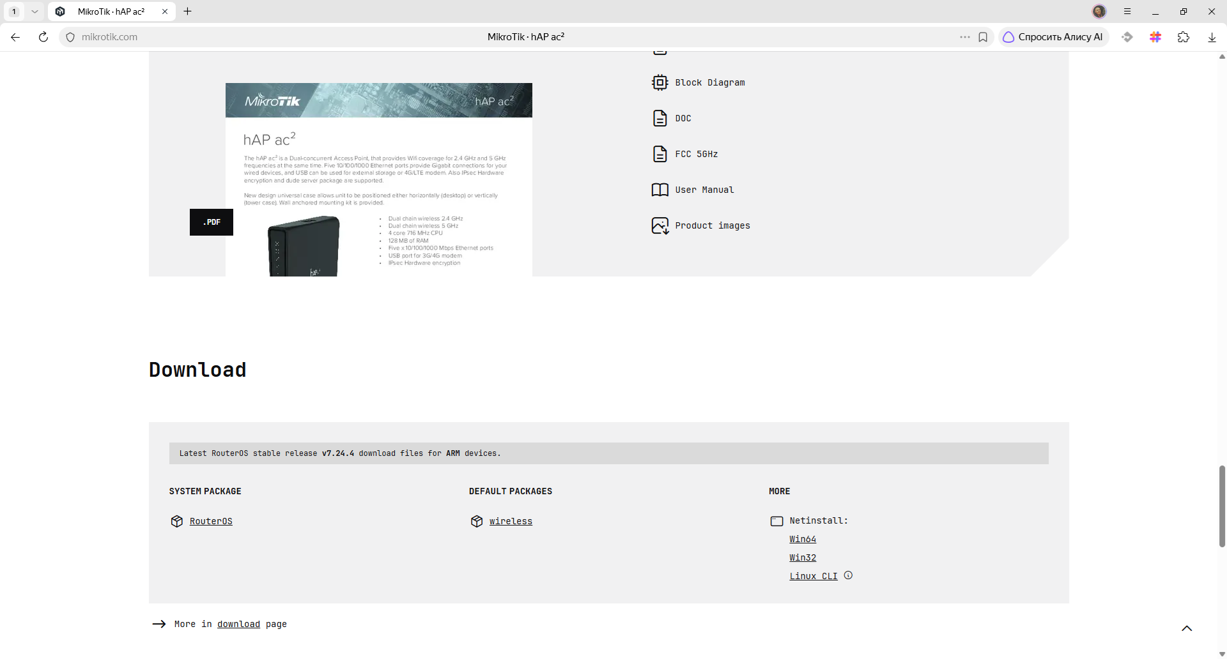This screenshot has width=1227, height=659.
Task: Open the DOC link
Action: [x=683, y=118]
